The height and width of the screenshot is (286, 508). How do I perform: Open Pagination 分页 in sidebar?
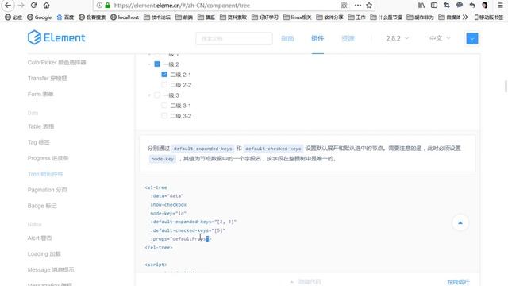(x=48, y=190)
